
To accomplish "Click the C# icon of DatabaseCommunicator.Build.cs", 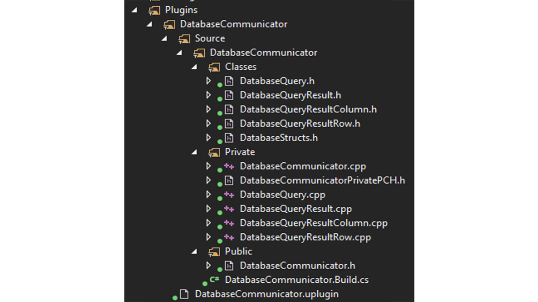I will tap(214, 279).
